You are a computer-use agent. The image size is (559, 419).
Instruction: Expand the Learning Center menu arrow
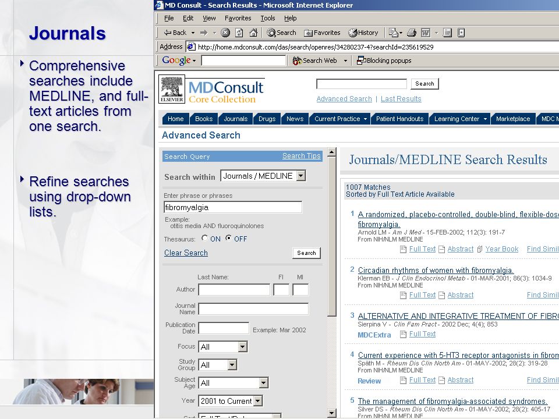point(485,119)
